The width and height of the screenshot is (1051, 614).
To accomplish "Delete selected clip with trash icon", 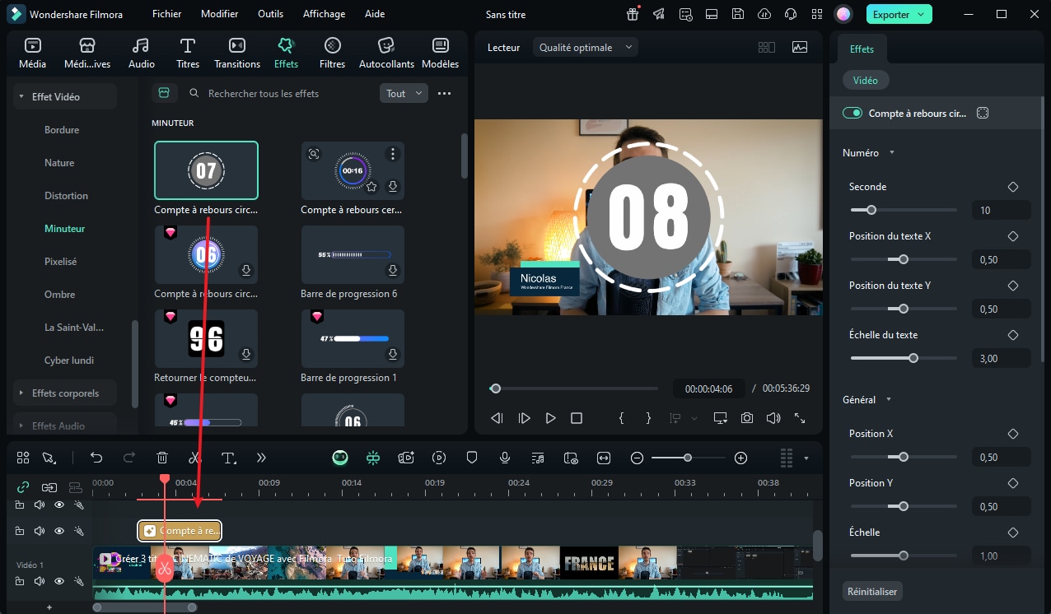I will pos(162,458).
